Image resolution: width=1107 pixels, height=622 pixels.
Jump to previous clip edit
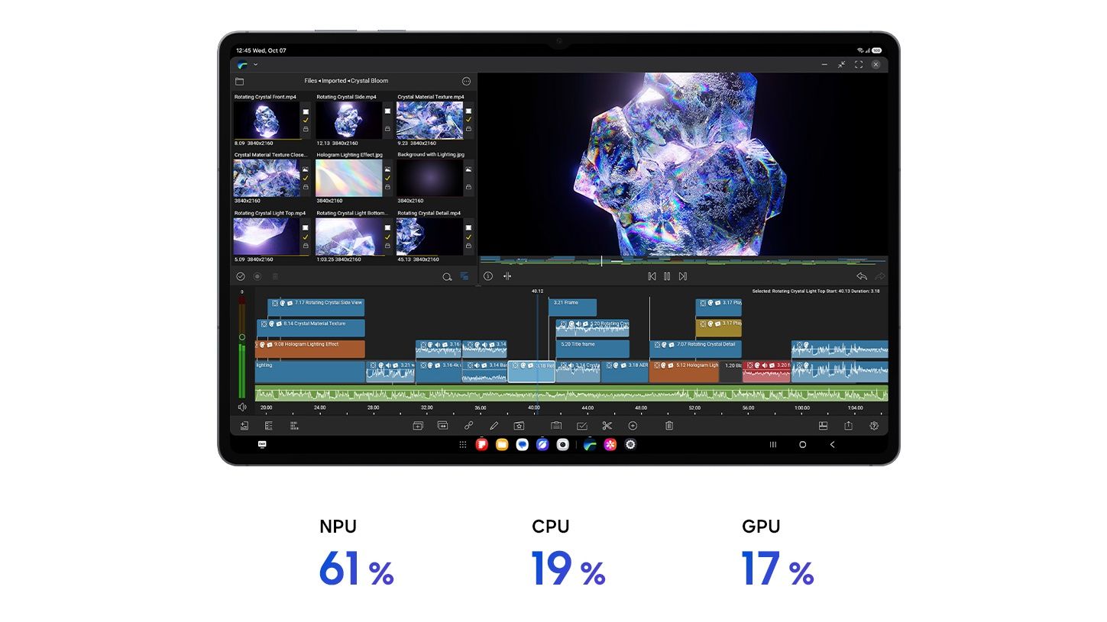[x=652, y=276]
